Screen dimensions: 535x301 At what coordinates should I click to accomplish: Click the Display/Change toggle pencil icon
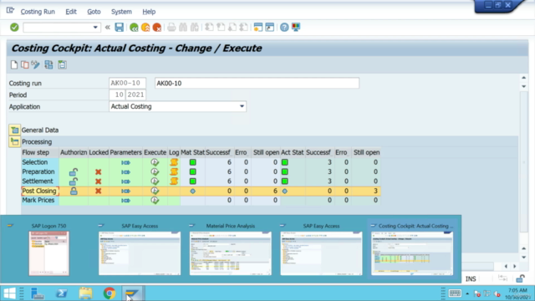[35, 64]
